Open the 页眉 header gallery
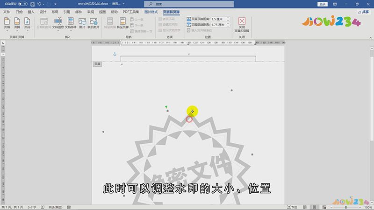 pyautogui.click(x=7, y=24)
